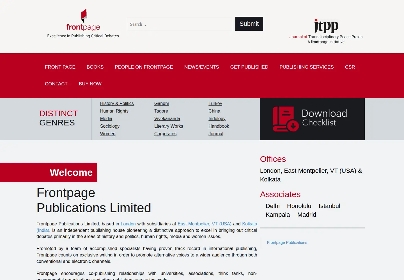Image resolution: width=404 pixels, height=280 pixels.
Task: Select NEWS/EVENTS in the navigation
Action: pyautogui.click(x=202, y=67)
